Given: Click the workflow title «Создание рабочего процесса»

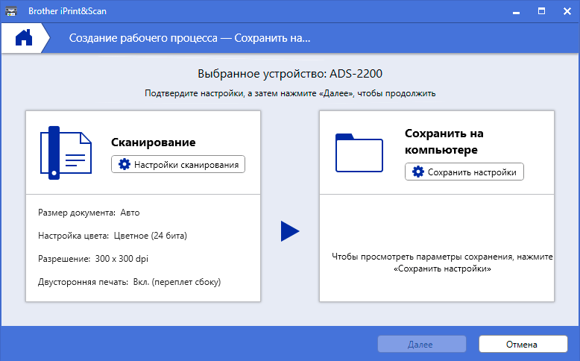Looking at the screenshot, I should point(189,38).
